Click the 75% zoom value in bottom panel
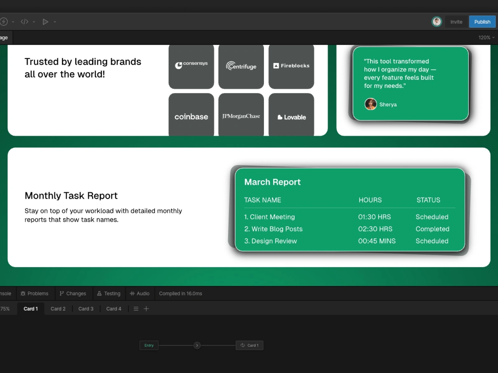Image resolution: width=498 pixels, height=373 pixels. pos(5,309)
